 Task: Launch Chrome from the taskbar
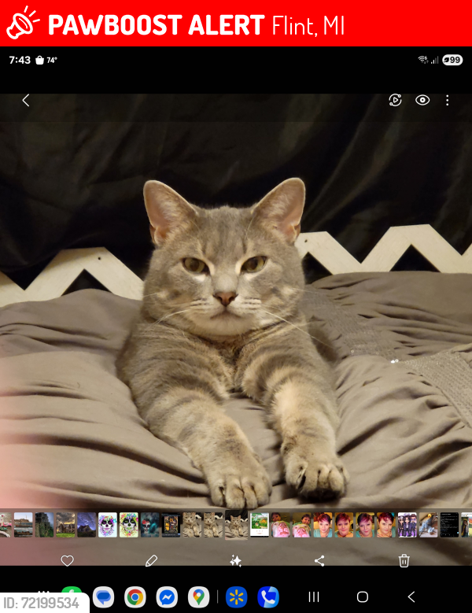pyautogui.click(x=135, y=597)
